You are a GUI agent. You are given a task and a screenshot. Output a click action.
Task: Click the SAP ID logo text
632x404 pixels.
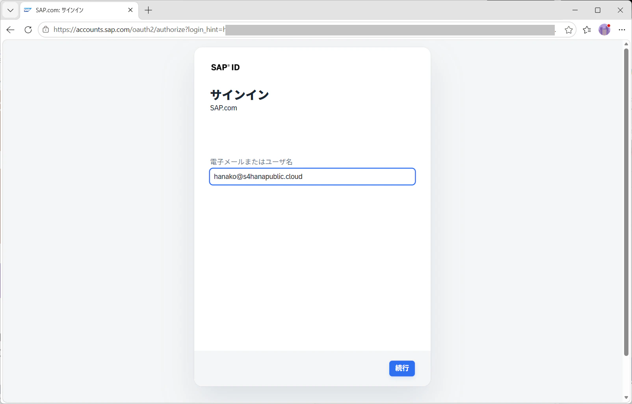coord(225,67)
